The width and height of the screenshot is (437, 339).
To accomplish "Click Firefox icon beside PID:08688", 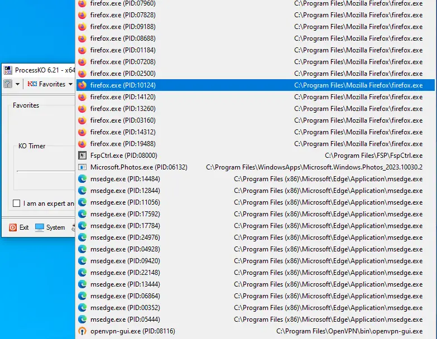I will point(82,38).
